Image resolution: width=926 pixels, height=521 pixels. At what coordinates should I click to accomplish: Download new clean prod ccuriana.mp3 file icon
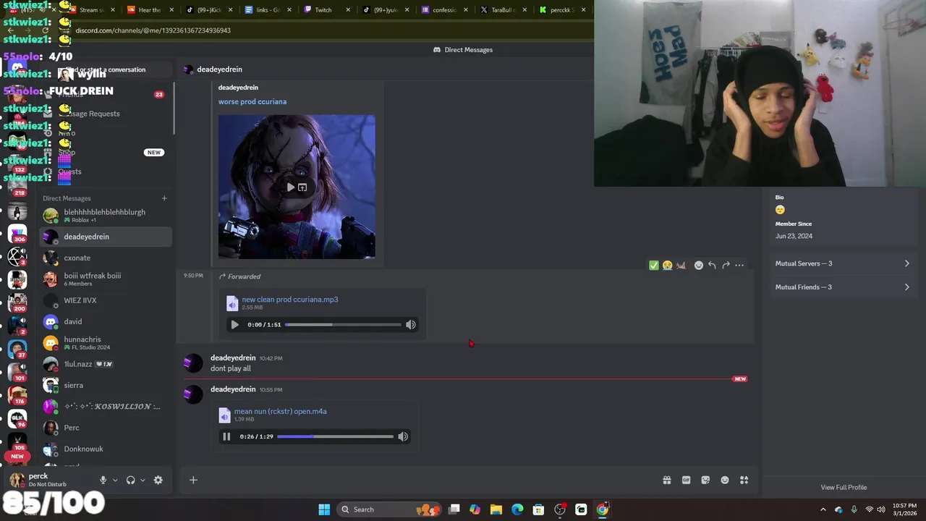tap(231, 303)
